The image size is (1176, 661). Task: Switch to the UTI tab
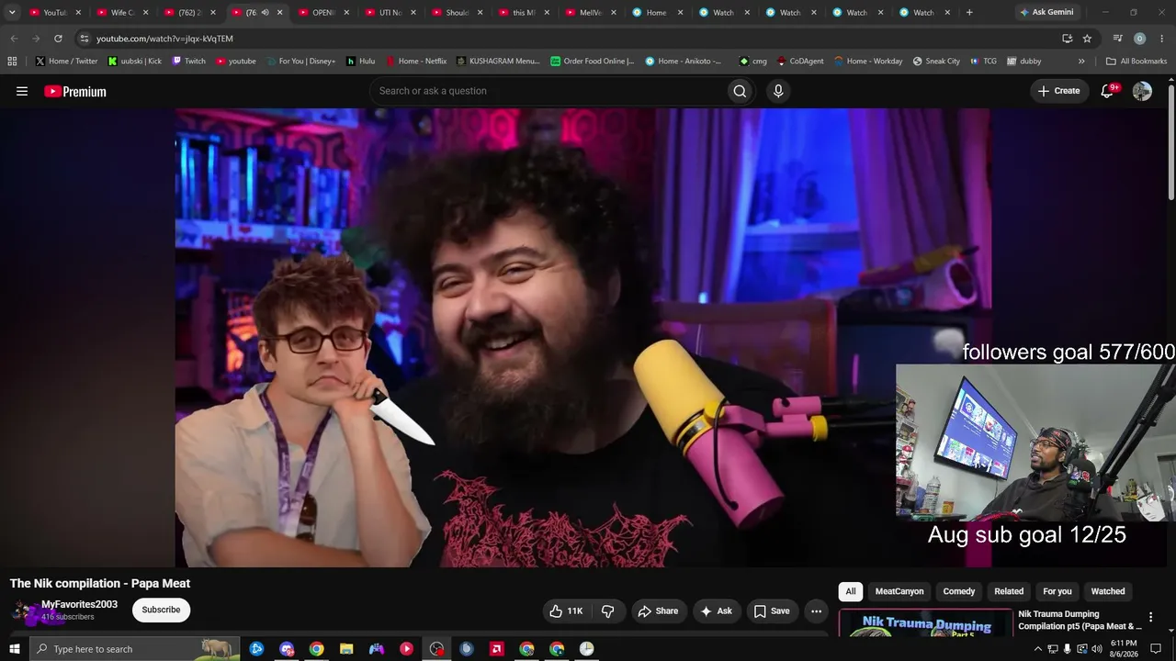[x=390, y=13]
